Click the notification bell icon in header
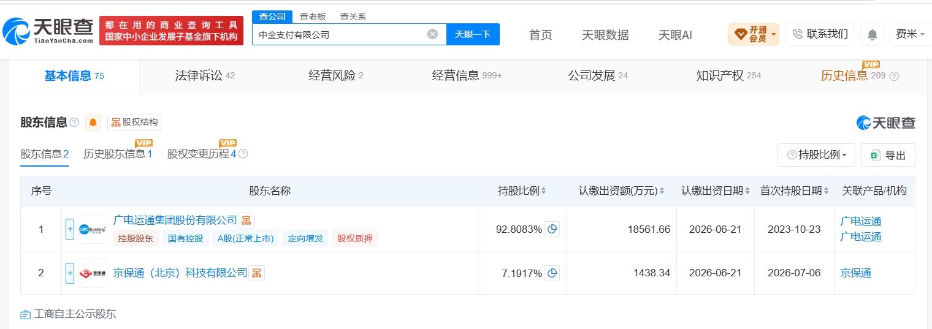This screenshot has height=329, width=932. [872, 34]
